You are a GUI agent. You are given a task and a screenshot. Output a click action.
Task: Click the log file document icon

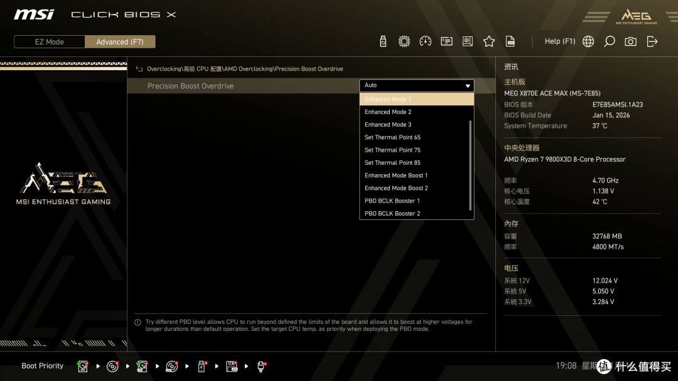tap(510, 41)
